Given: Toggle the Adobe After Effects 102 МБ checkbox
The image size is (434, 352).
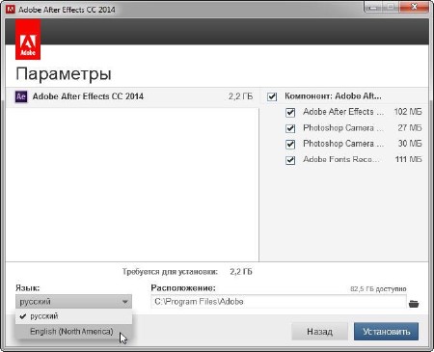Looking at the screenshot, I should click(290, 112).
